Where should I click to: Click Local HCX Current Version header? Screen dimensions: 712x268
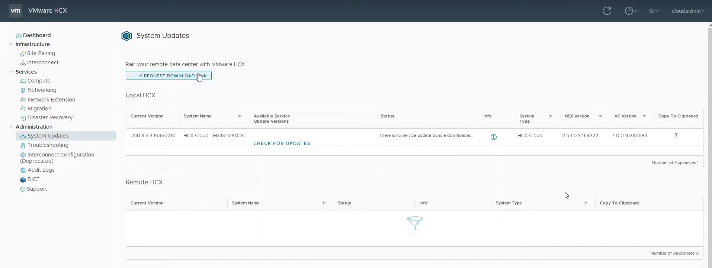(147, 116)
